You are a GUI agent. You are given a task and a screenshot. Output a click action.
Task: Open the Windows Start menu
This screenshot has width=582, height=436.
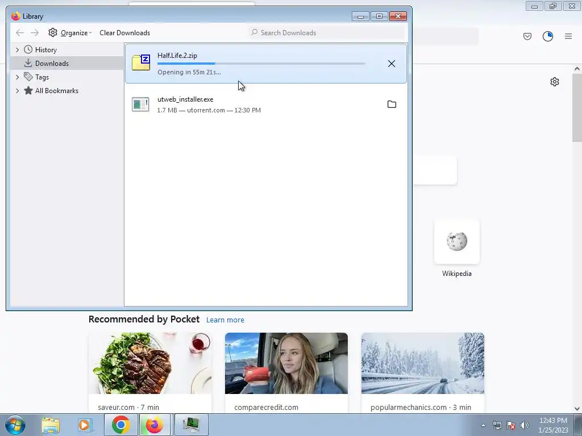(15, 425)
